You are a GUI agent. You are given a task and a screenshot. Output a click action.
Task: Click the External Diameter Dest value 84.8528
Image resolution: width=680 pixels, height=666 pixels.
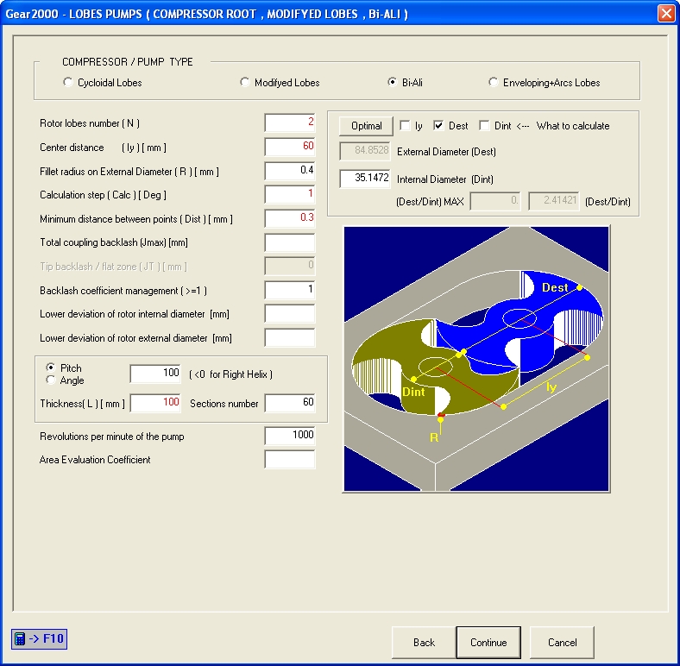365,151
